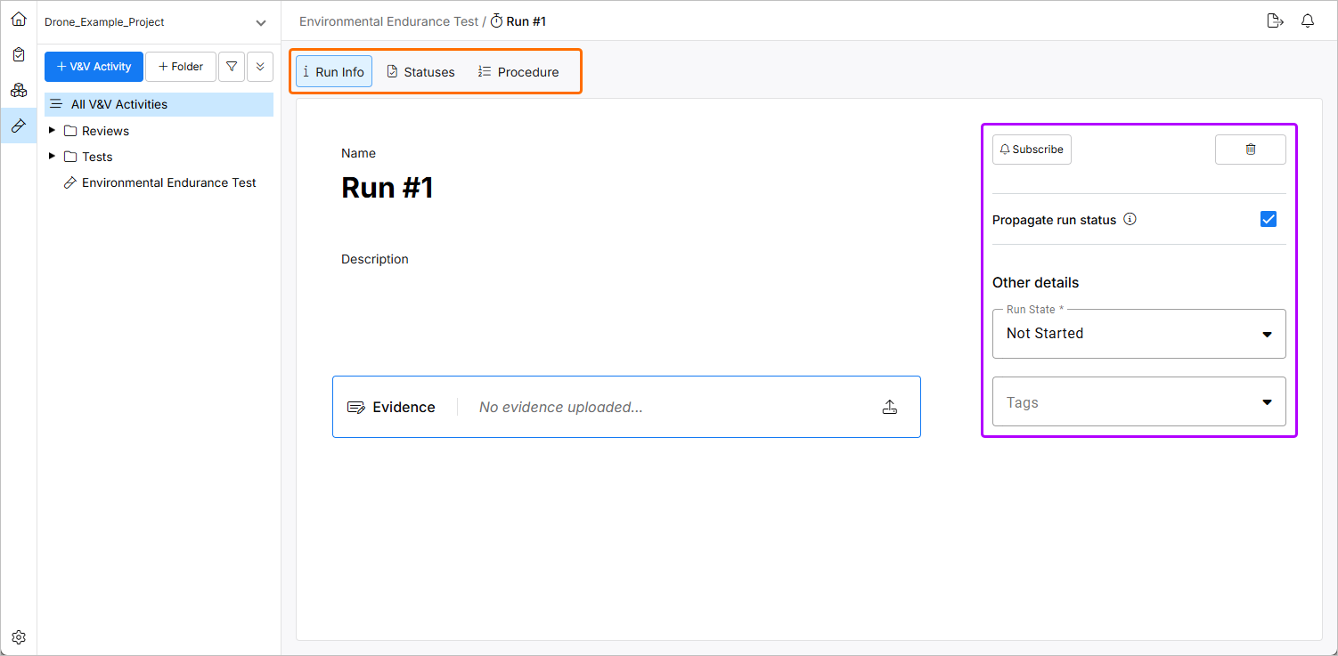Click the 'Other details' heading
Viewport: 1338px width, 656px height.
(1035, 283)
